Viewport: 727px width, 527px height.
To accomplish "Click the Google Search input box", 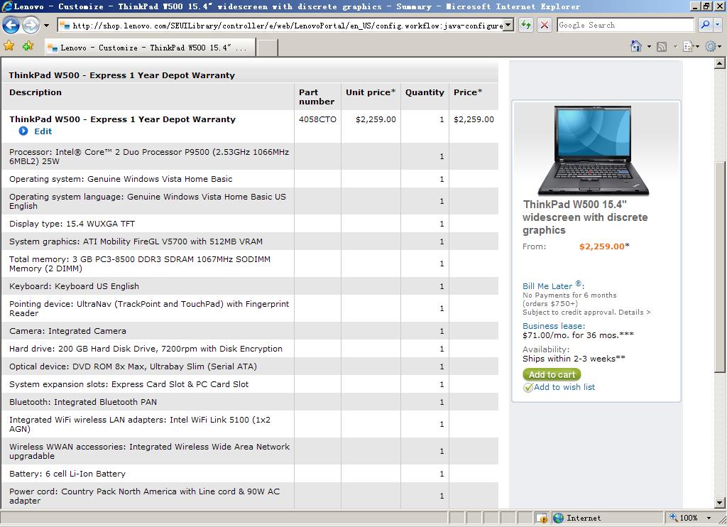I will point(625,25).
